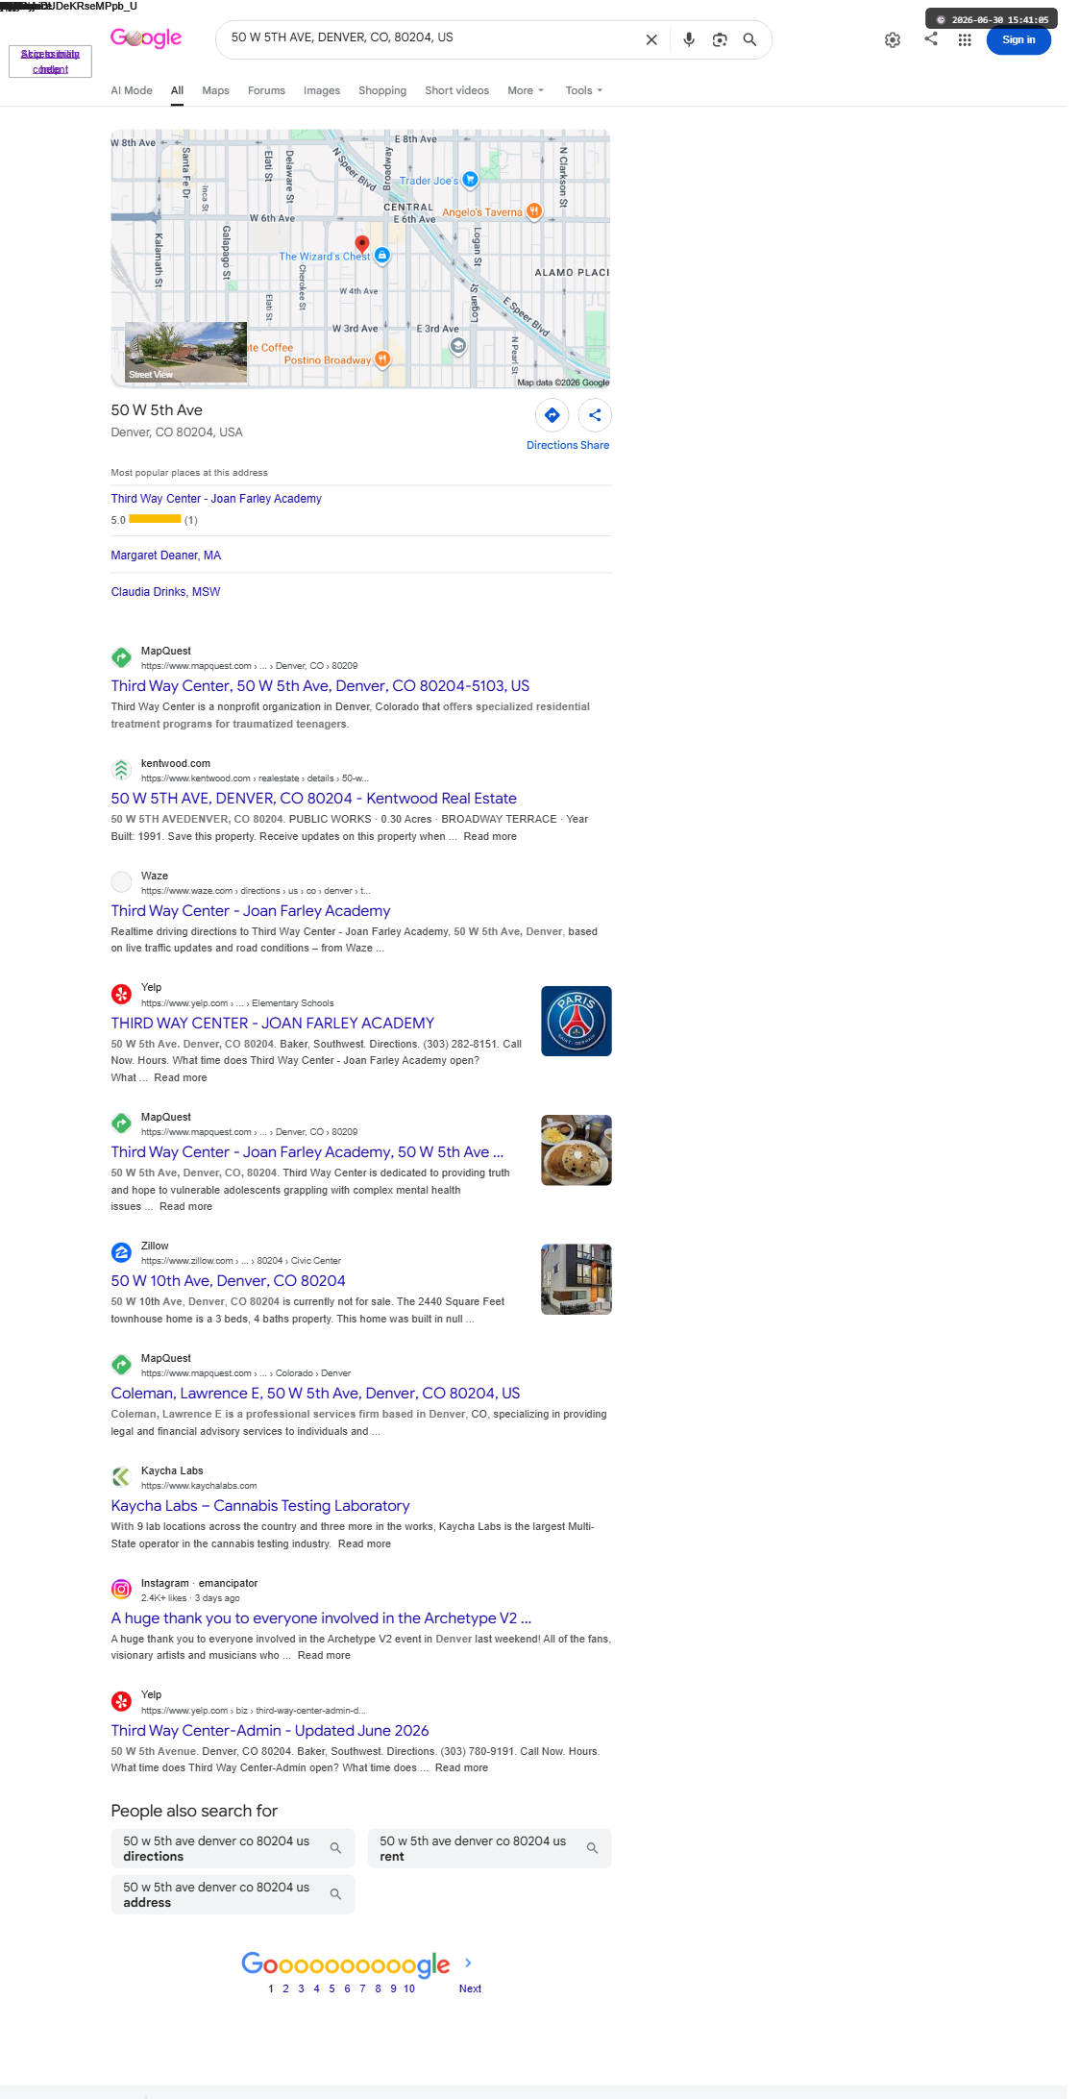This screenshot has height=2099, width=1080.
Task: Open Search by image camera icon
Action: click(720, 39)
